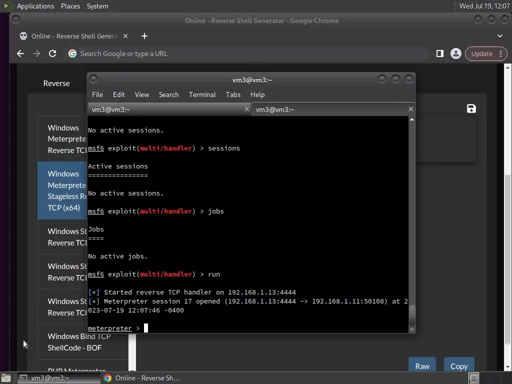Image resolution: width=512 pixels, height=384 pixels.
Task: Click the workspace switcher icon
Action: 474,378
